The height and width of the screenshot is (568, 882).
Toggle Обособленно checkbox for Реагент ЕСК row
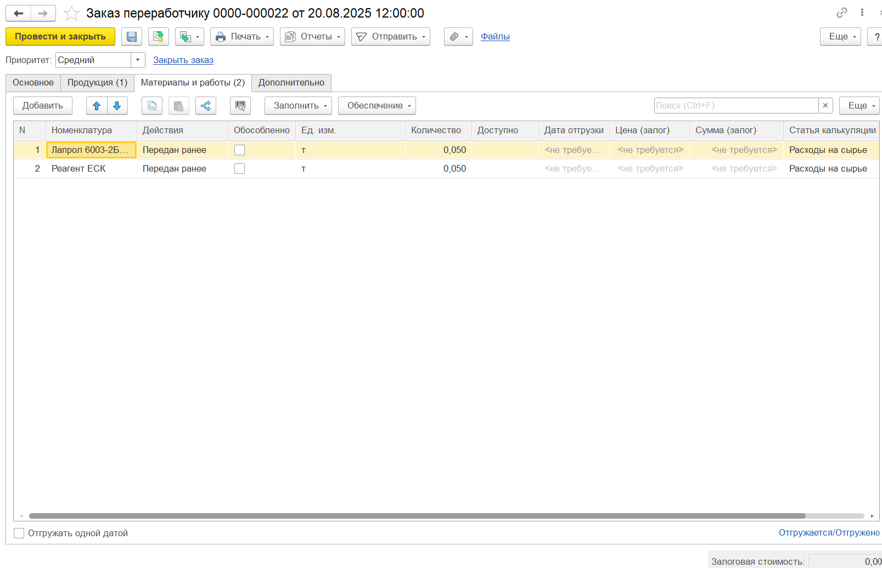(239, 169)
